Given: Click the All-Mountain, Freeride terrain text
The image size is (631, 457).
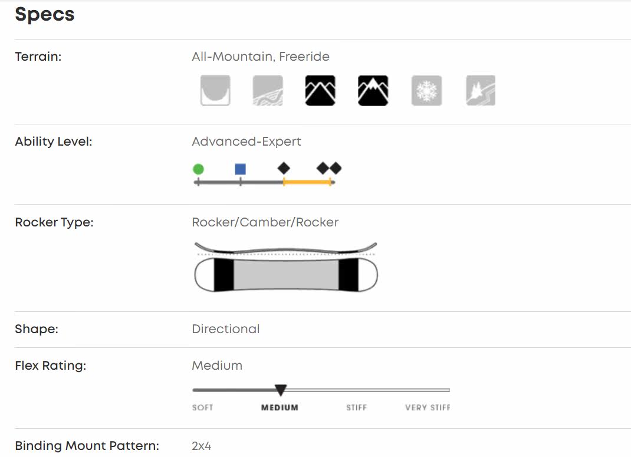Looking at the screenshot, I should [x=261, y=57].
